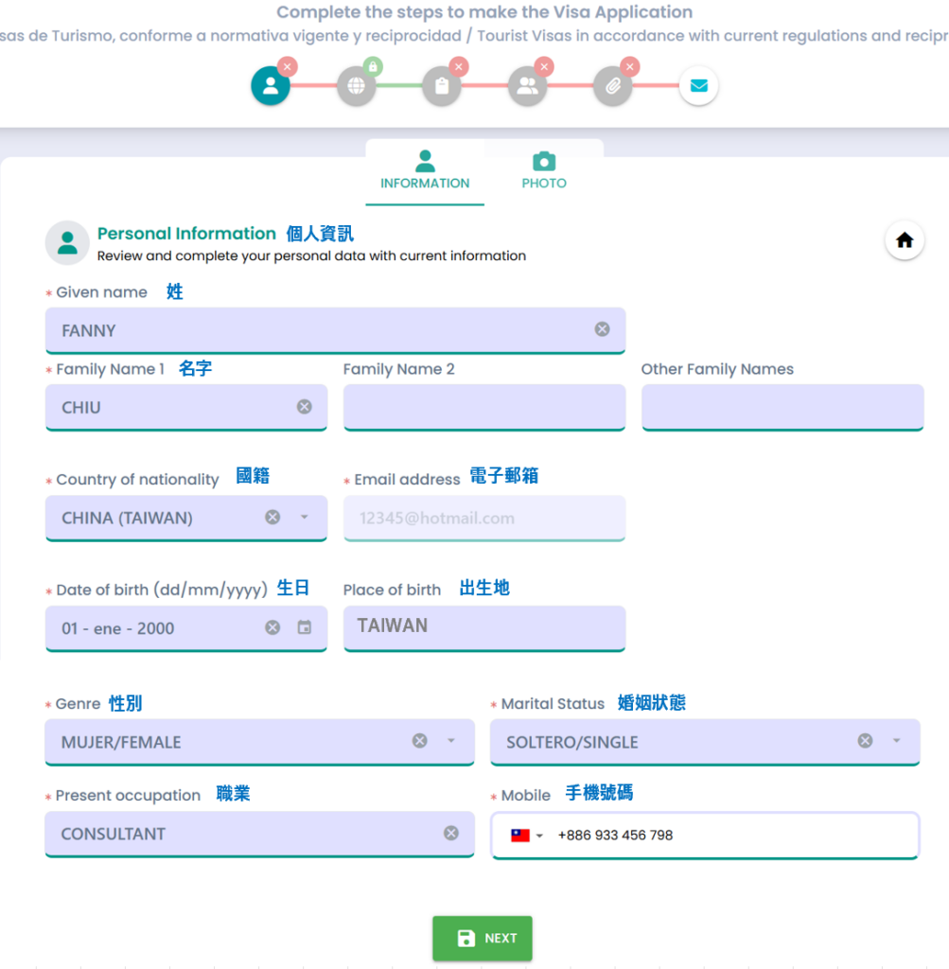Click the Family Name 2 input field

coord(483,408)
